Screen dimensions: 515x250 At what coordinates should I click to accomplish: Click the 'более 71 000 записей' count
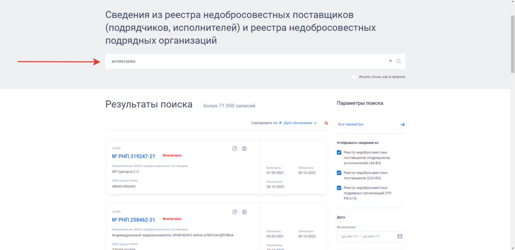point(229,106)
